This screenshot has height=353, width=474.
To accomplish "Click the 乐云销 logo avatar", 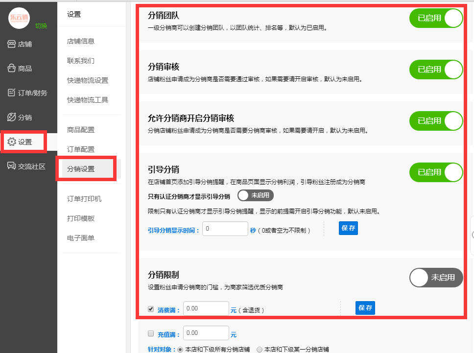I will coord(20,18).
